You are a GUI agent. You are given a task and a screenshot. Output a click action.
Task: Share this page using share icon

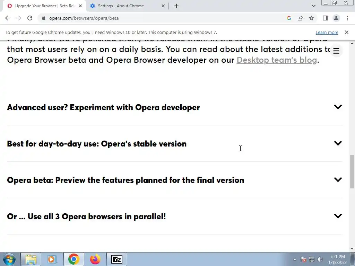(x=300, y=18)
